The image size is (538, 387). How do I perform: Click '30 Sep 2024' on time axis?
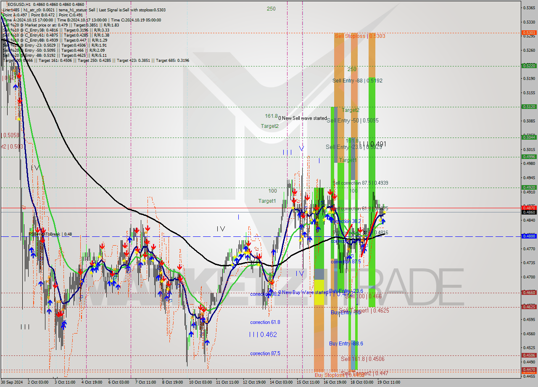[x=12, y=382]
